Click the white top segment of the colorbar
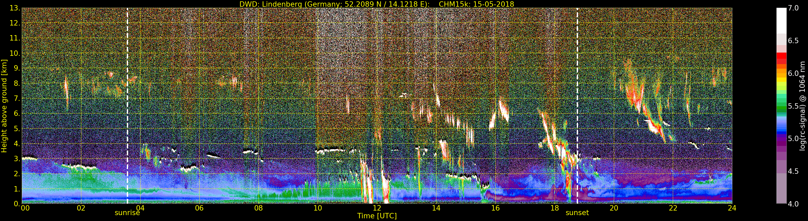The width and height of the screenshot is (808, 221). pyautogui.click(x=781, y=20)
